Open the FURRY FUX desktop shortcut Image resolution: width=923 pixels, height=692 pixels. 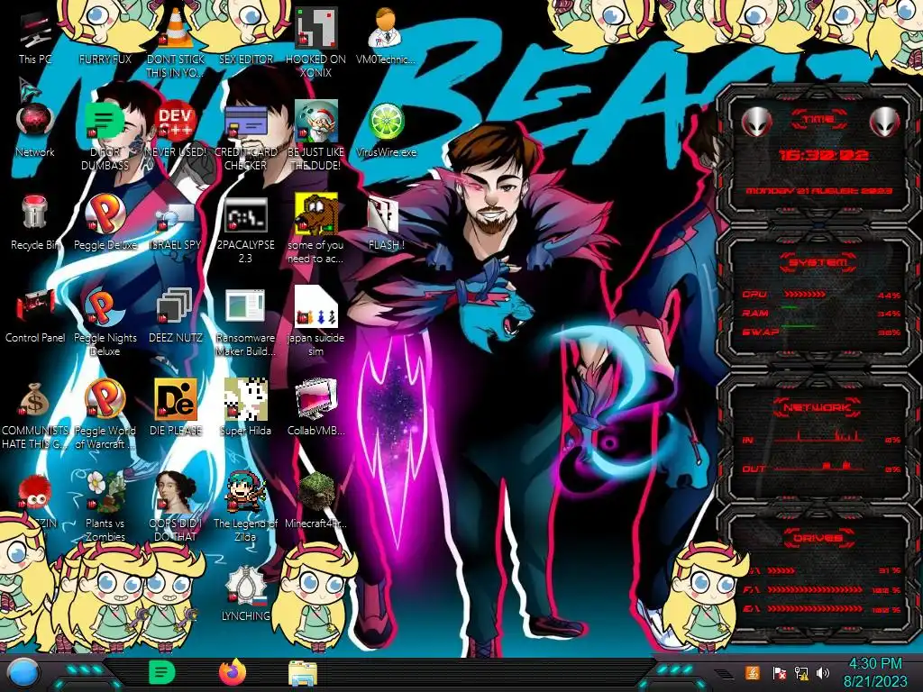click(105, 36)
